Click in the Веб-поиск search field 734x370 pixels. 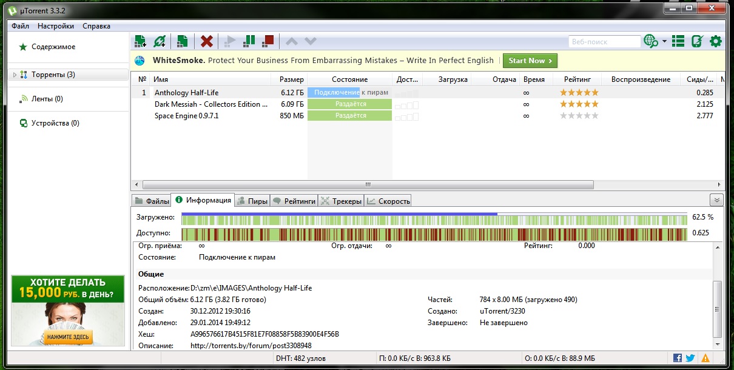(x=604, y=41)
